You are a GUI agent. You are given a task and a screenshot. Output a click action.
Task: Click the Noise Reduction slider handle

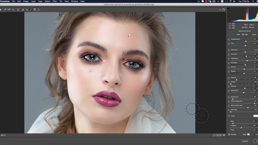pyautogui.click(x=254, y=103)
